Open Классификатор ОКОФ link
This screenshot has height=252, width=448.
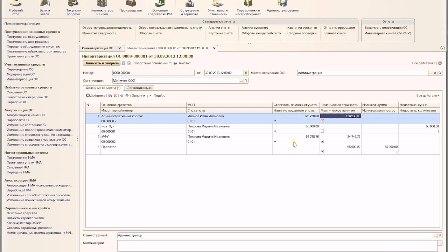point(23,223)
